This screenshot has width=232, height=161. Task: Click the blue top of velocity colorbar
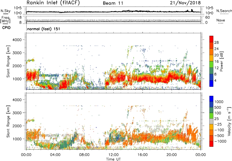211,99
